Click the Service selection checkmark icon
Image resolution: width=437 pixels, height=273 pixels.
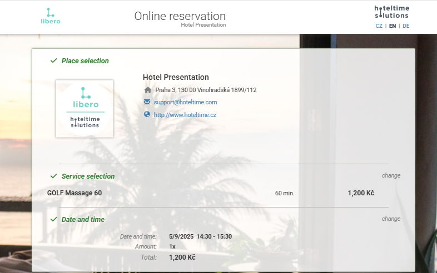point(53,176)
